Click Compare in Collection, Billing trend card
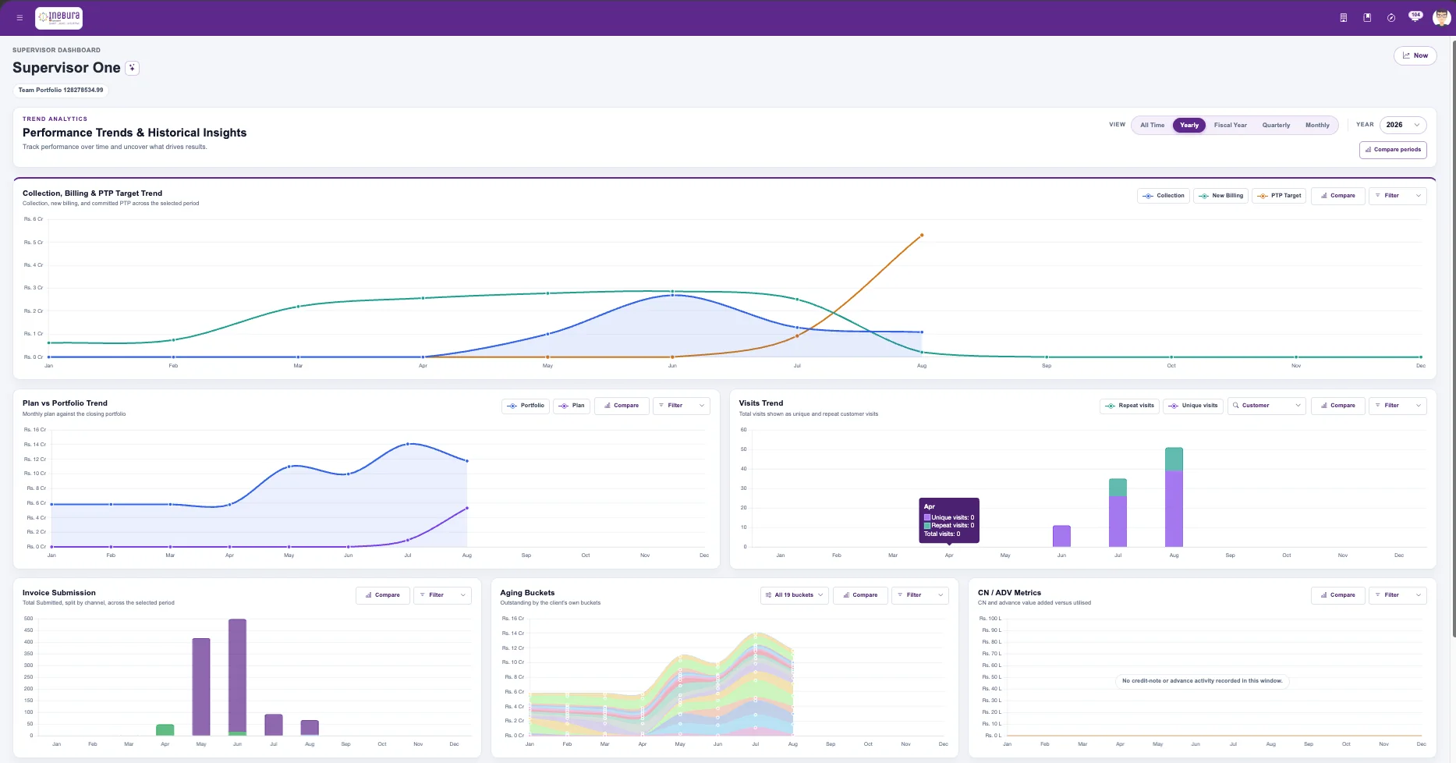Screen dimensions: 1456x763 1338,196
